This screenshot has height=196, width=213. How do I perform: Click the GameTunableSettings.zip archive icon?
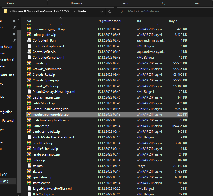29,109
